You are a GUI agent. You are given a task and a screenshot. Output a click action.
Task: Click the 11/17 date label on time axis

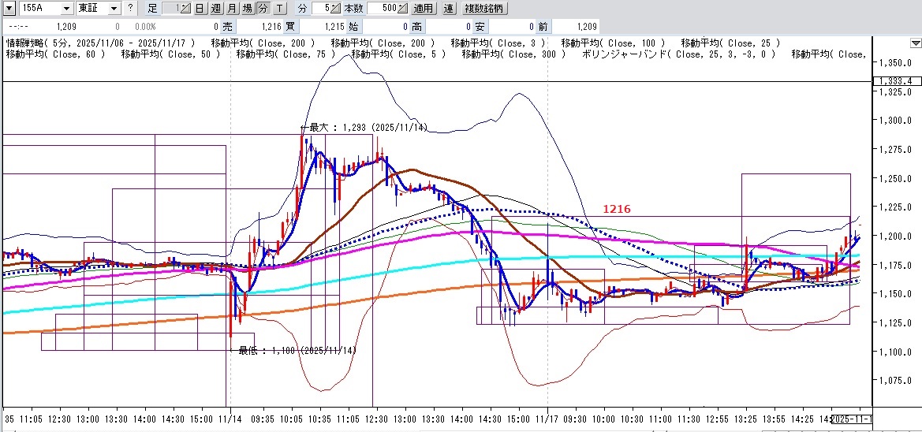click(x=547, y=419)
